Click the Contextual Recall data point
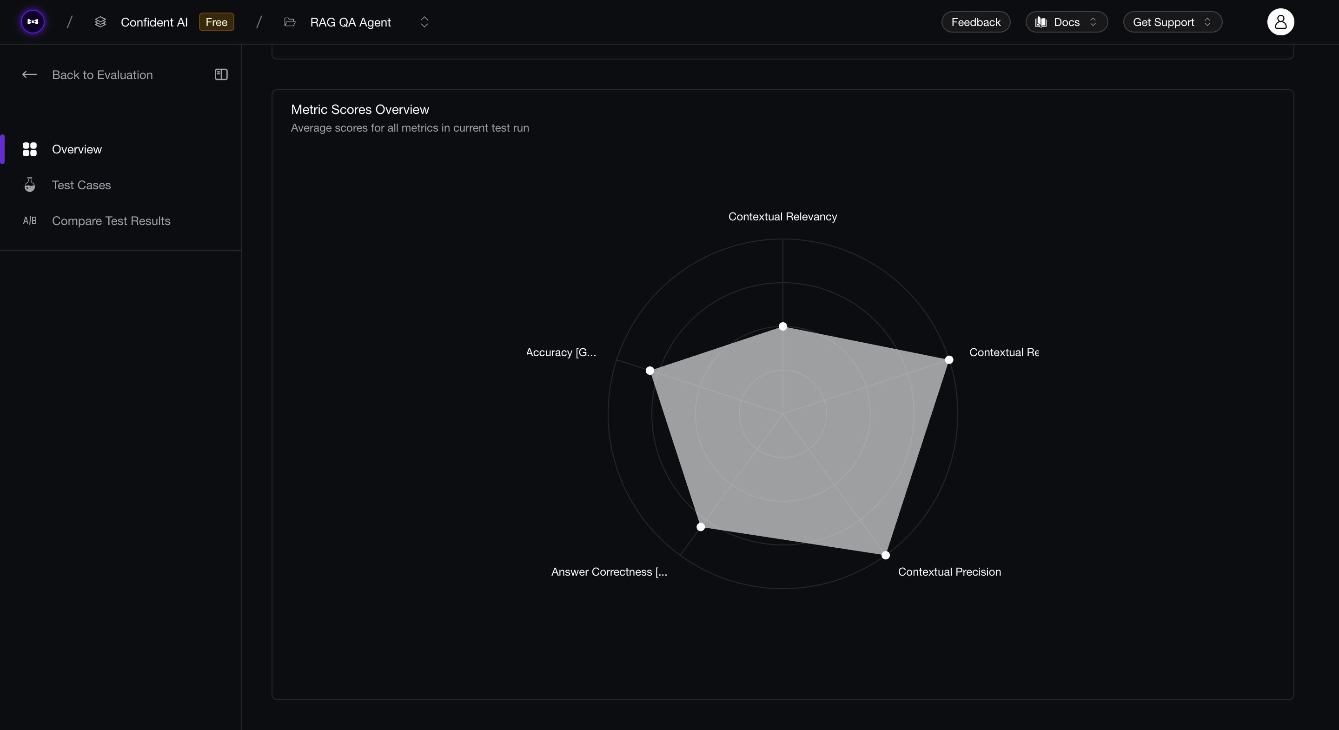 pyautogui.click(x=948, y=360)
